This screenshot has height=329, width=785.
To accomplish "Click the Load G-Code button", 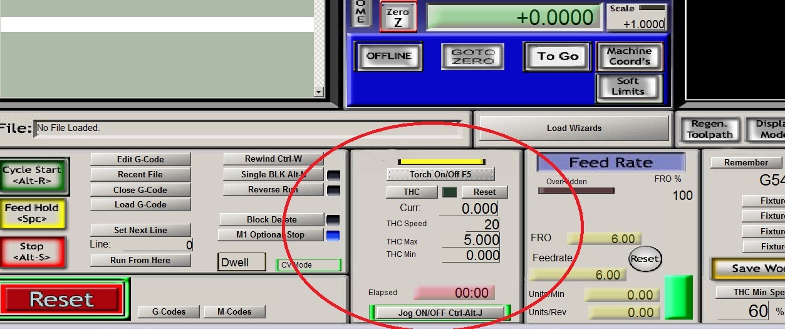I will click(x=140, y=205).
